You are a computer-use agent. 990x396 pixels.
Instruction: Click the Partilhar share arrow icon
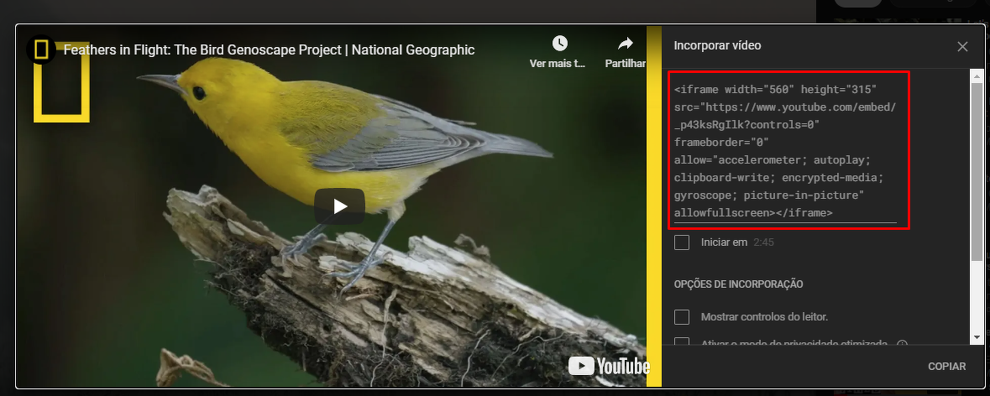625,43
